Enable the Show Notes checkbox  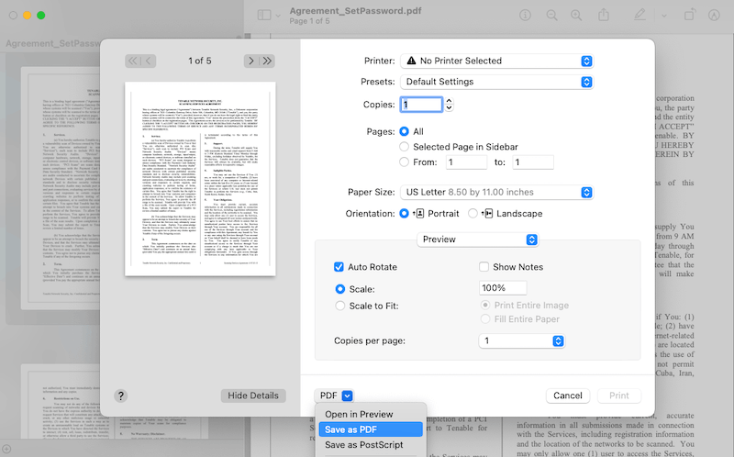484,267
